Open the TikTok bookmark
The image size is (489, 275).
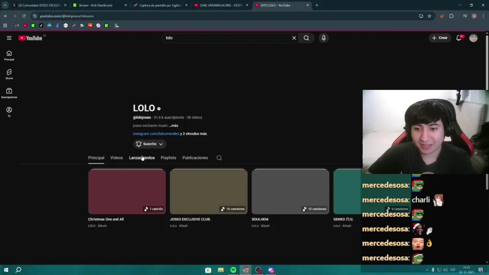41,26
